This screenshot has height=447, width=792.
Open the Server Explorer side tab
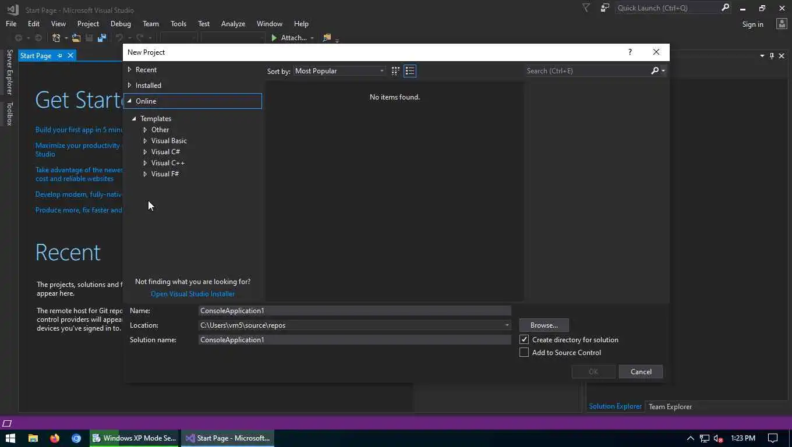click(9, 72)
